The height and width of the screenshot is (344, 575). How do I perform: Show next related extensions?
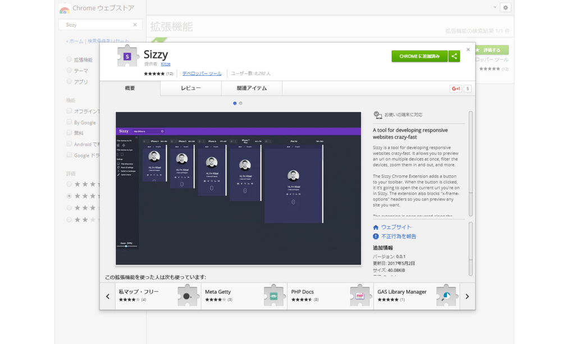467,296
